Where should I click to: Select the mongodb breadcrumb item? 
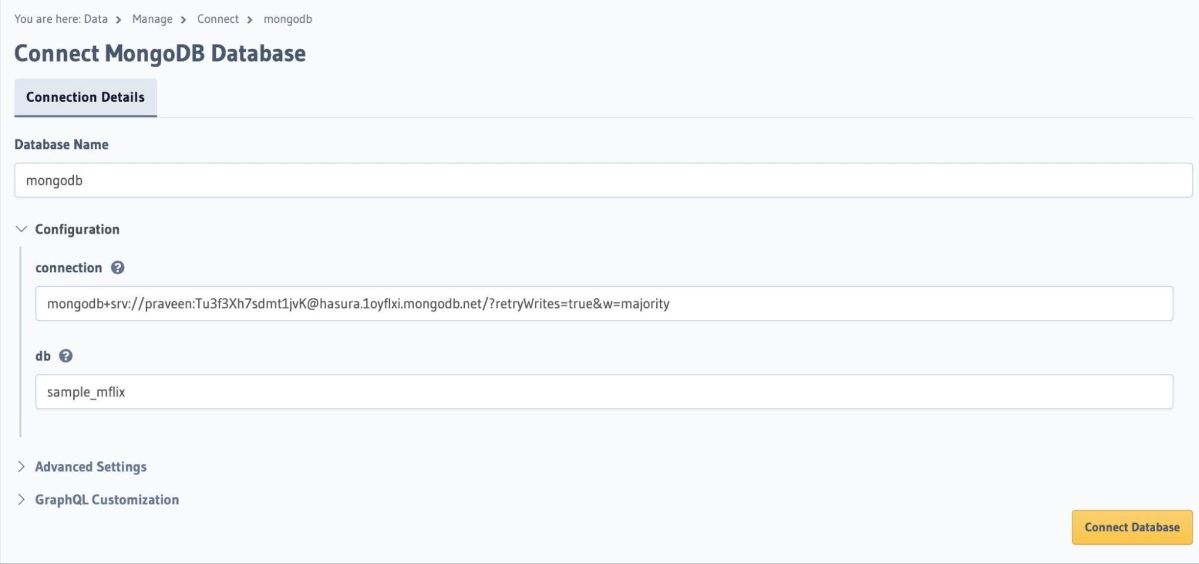pyautogui.click(x=288, y=19)
